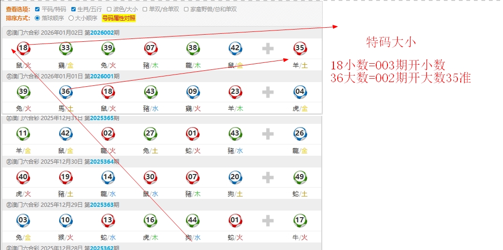
Task: Open the yellow 号码属性对照 button
Action: coord(118,18)
